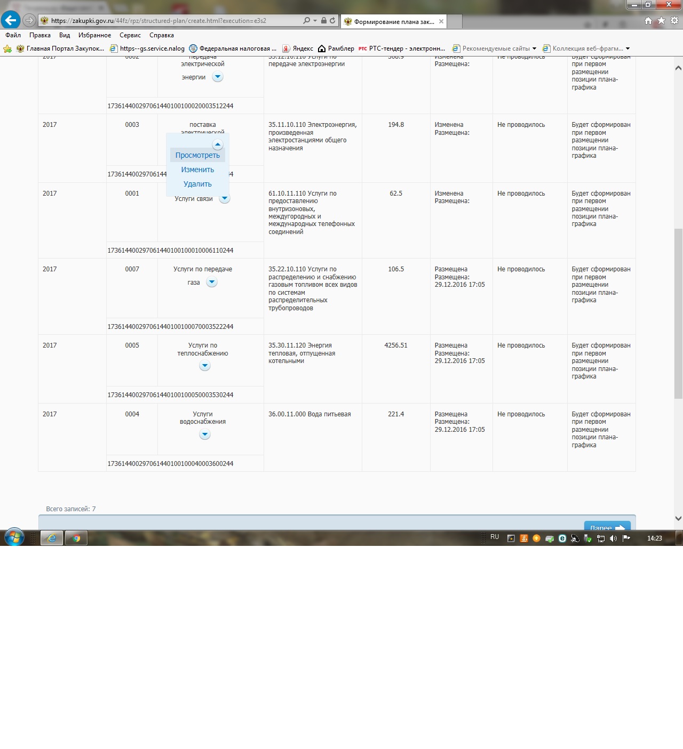683x749 pixels.
Task: Expand actions for Услуги по передаче газа
Action: (212, 283)
